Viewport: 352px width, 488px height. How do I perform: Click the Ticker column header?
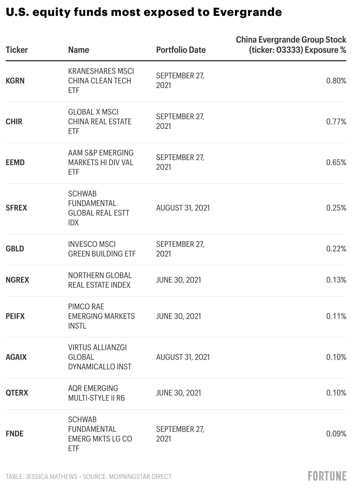17,50
